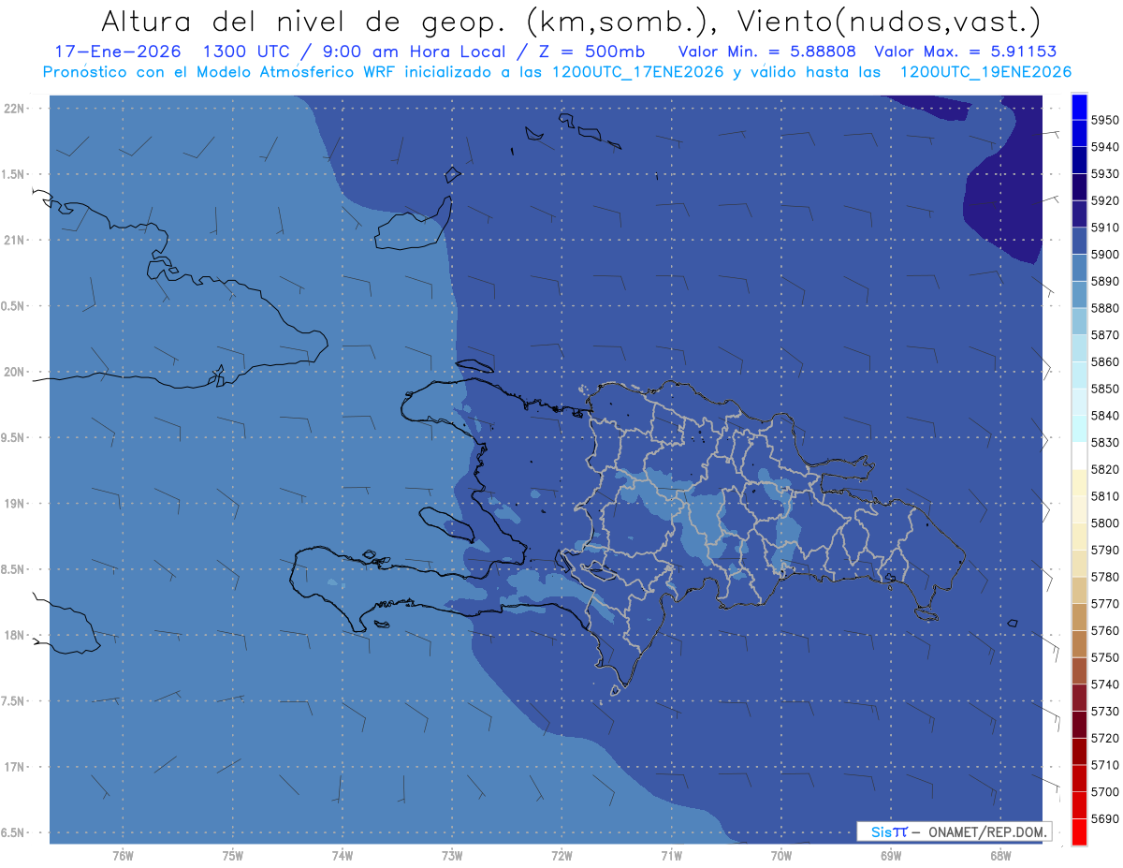Click the "18N" latitude axis label

15,636
